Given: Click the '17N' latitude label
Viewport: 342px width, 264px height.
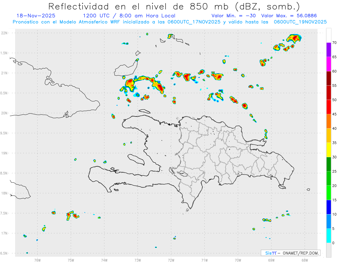Looking at the screenshot, I should coord(5,233).
